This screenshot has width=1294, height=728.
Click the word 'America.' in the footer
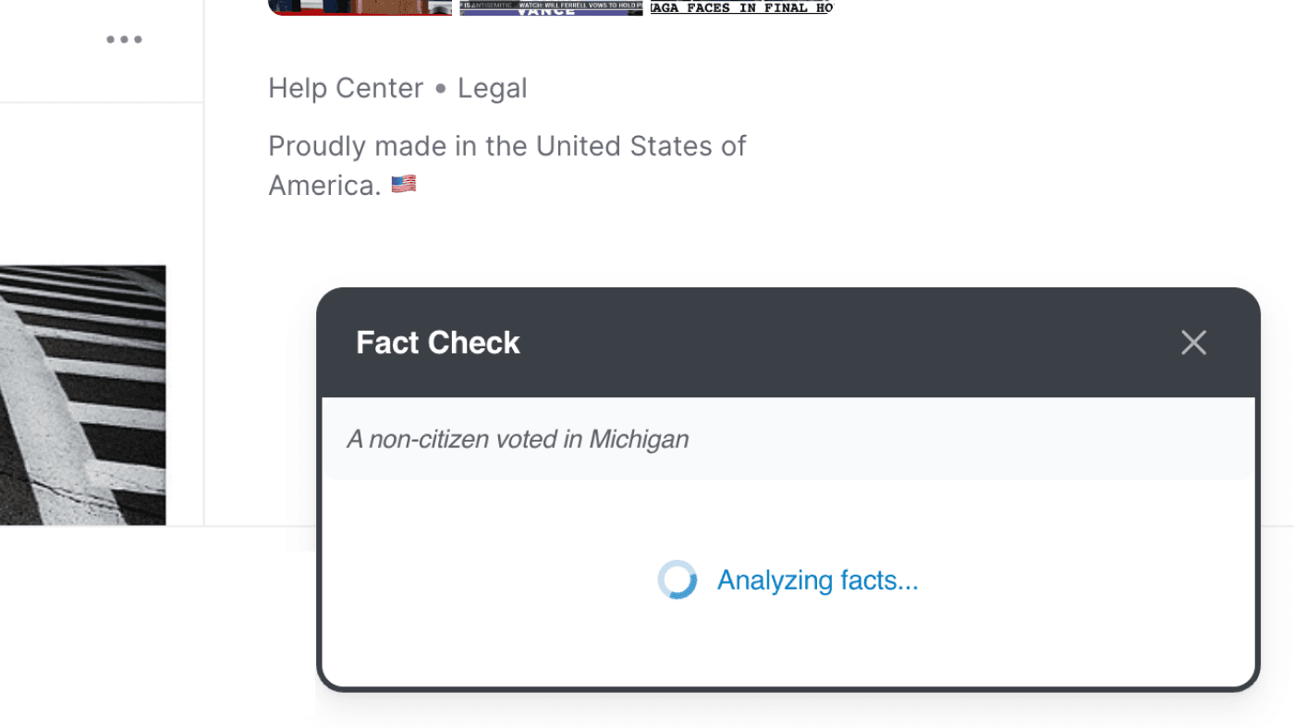[324, 186]
